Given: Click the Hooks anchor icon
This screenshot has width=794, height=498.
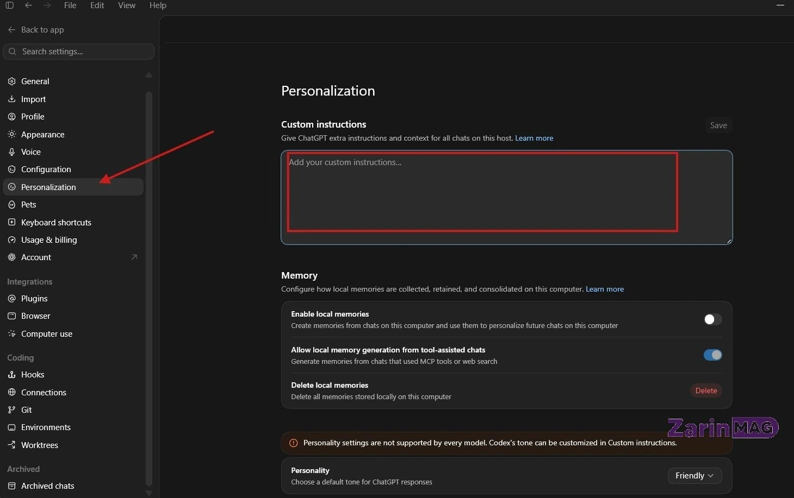Looking at the screenshot, I should pos(12,375).
